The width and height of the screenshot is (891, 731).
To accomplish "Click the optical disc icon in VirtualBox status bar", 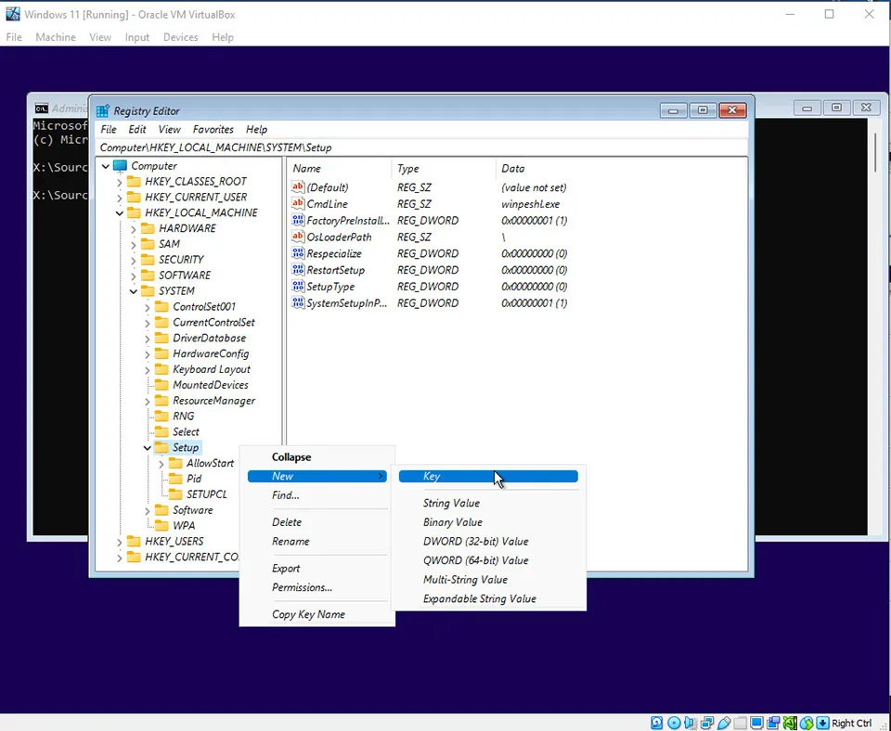I will coord(674,723).
